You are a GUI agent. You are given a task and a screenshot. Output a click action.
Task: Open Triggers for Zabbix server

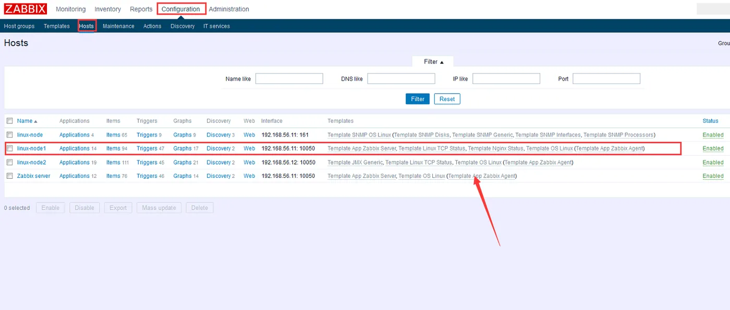point(147,176)
